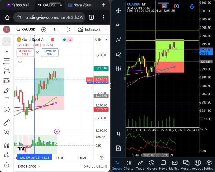Open XAUUSD symbol search

click(x=26, y=29)
